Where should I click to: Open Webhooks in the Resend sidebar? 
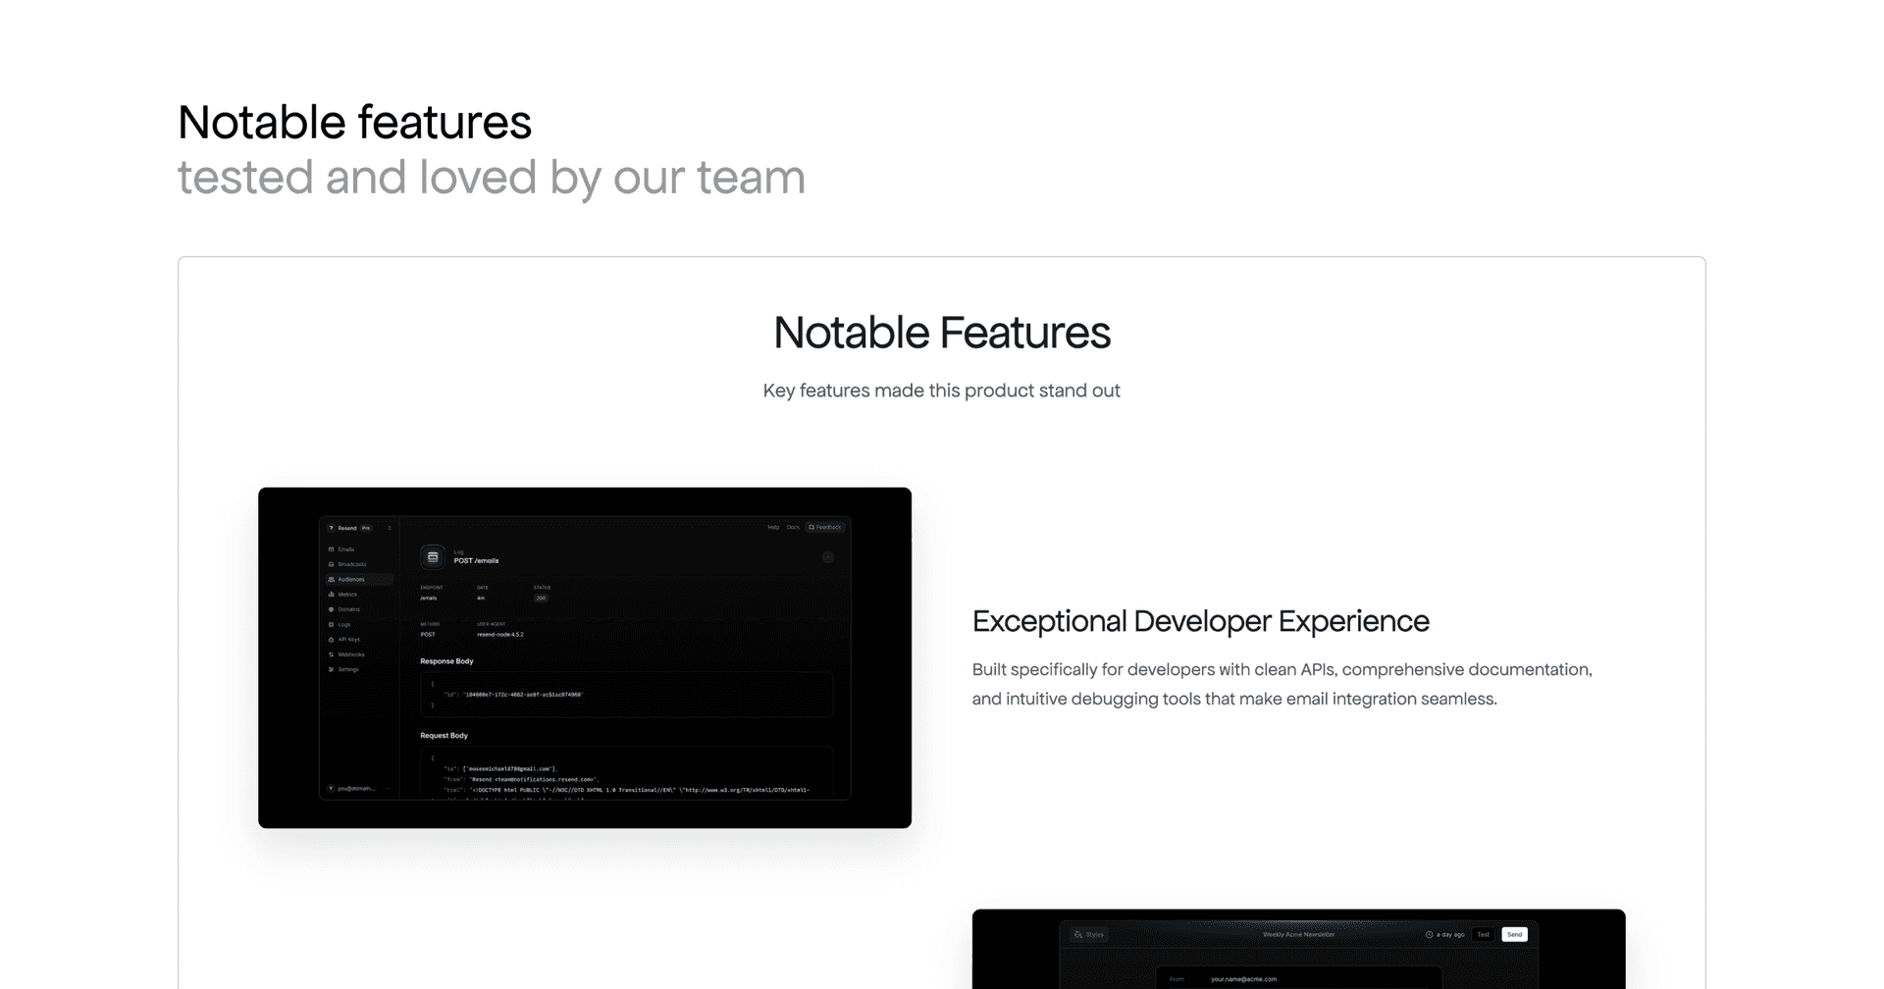click(350, 654)
